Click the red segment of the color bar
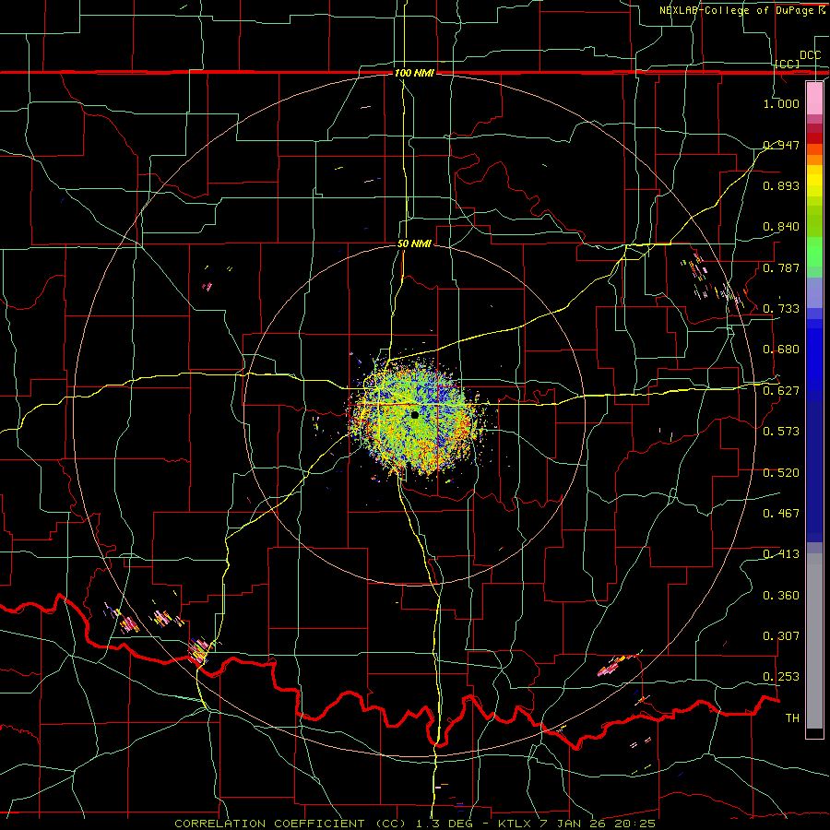Screen dimensions: 830x830 pyautogui.click(x=814, y=138)
